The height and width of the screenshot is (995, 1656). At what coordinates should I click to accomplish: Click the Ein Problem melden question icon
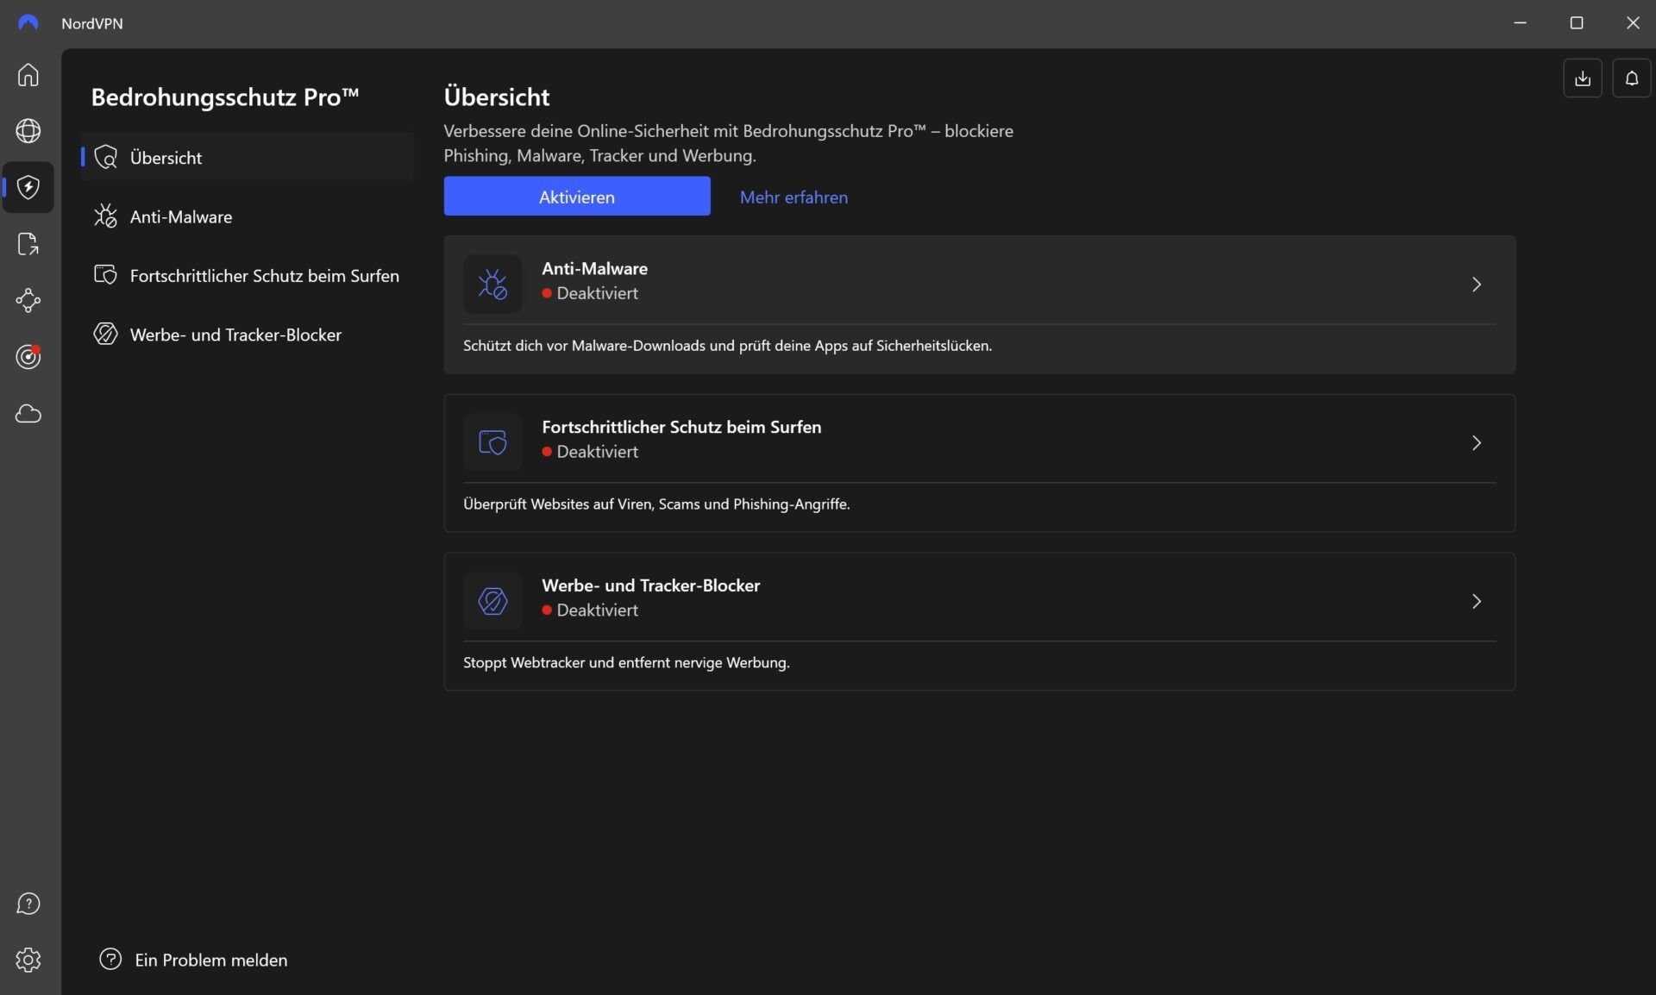pyautogui.click(x=110, y=959)
